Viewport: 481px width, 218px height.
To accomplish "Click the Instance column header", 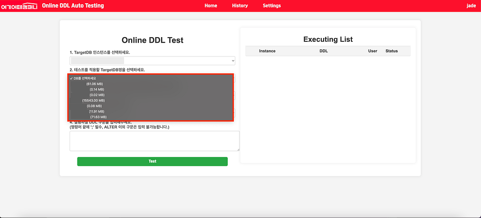I will (267, 51).
